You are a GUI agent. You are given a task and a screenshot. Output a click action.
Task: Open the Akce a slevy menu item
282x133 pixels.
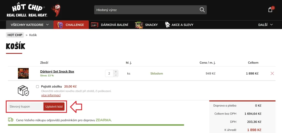[182, 25]
